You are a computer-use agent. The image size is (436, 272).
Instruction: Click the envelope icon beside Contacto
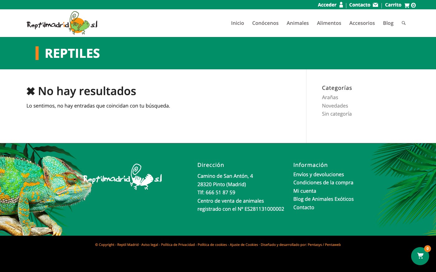pos(376,5)
